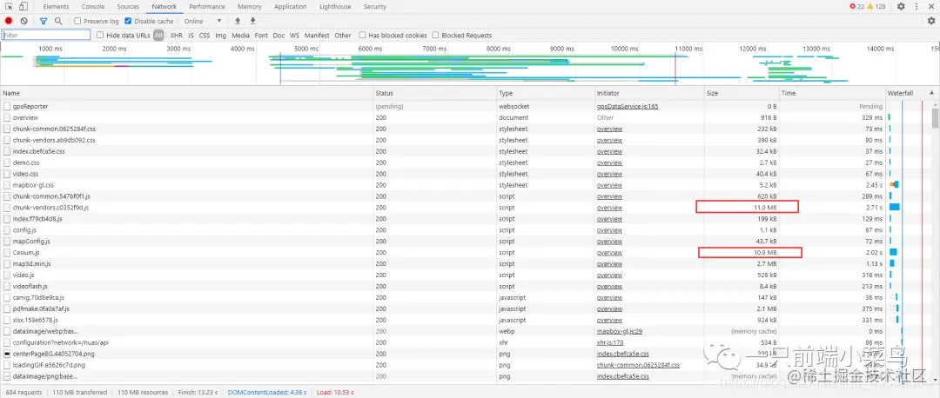Filter requests by JS type
Viewport: 940px width, 398px height.
[191, 36]
